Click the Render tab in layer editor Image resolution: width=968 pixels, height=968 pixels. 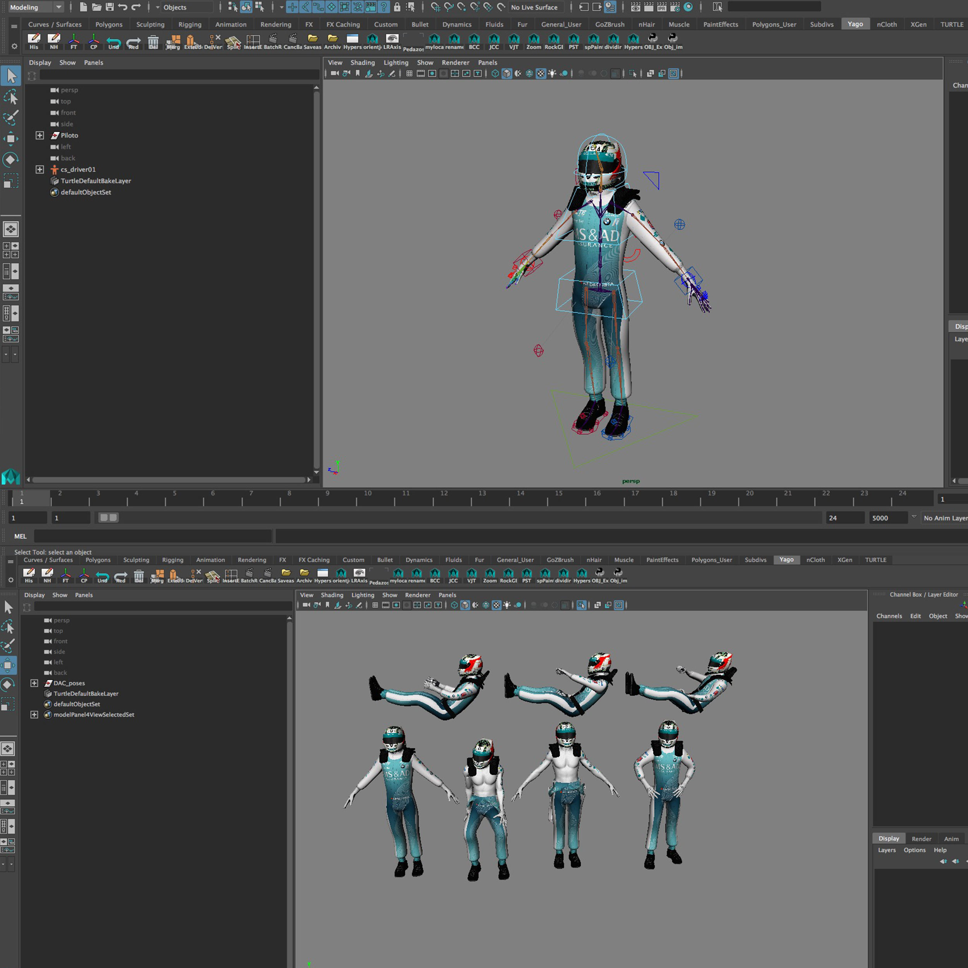(921, 839)
